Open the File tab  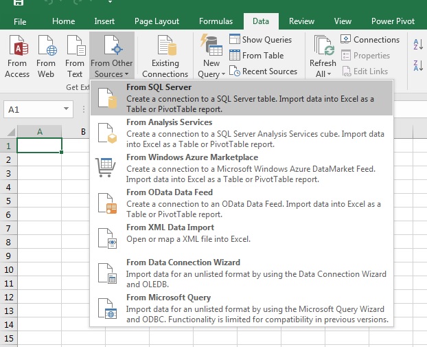(x=20, y=21)
